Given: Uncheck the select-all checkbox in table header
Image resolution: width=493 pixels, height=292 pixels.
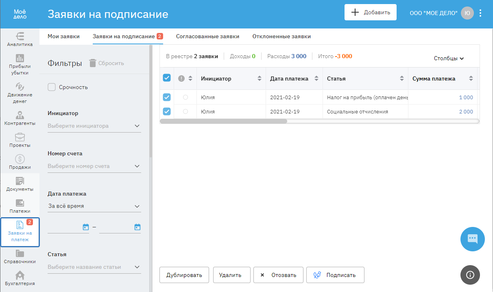Looking at the screenshot, I should click(167, 78).
